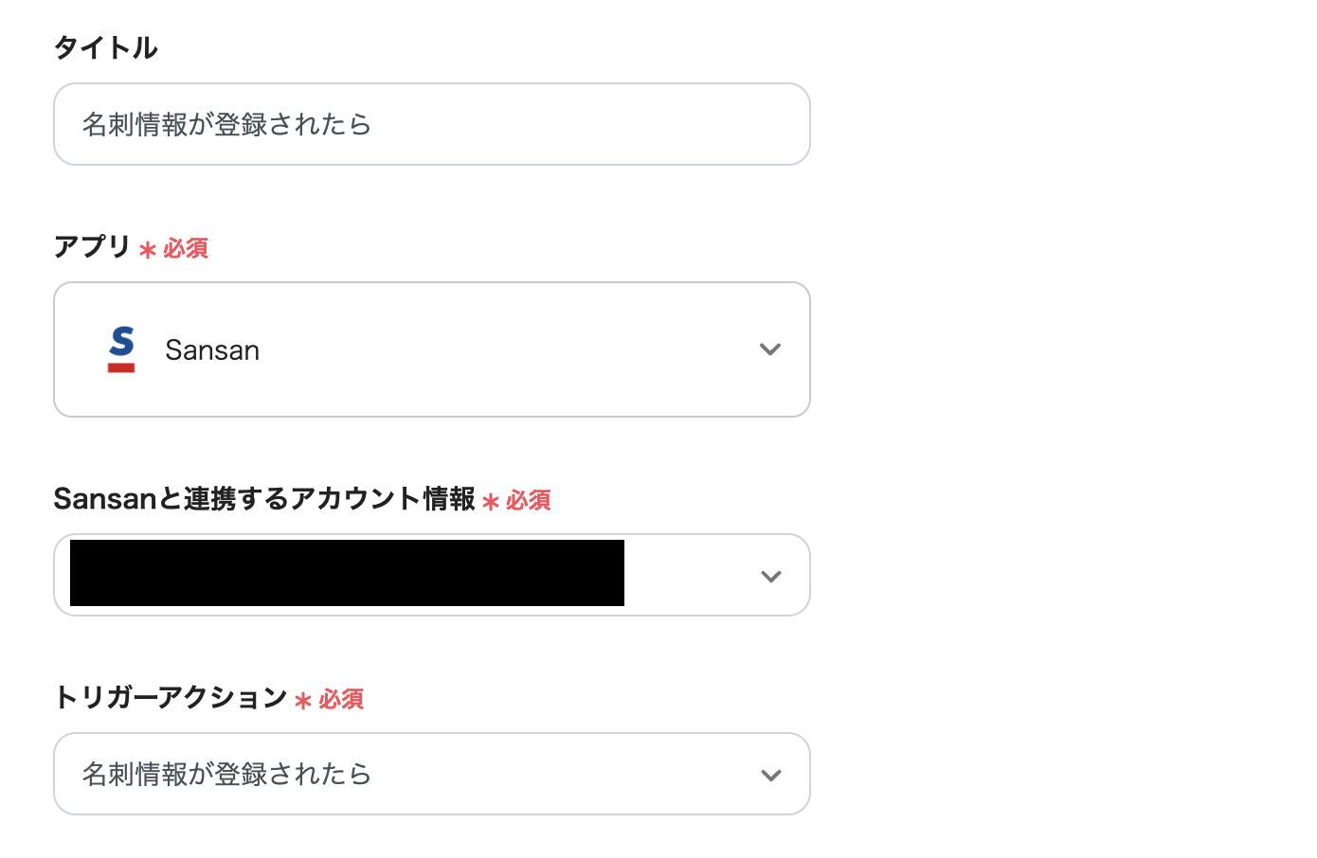Image resolution: width=1317 pixels, height=858 pixels.
Task: Click the トリガーアクション label
Action: [171, 697]
